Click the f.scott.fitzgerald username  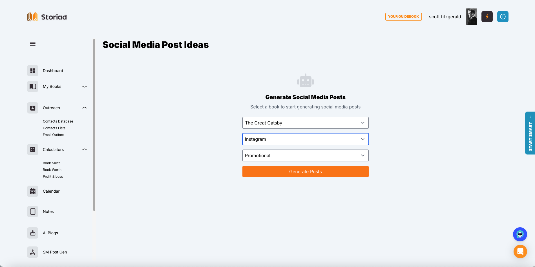pos(444,17)
